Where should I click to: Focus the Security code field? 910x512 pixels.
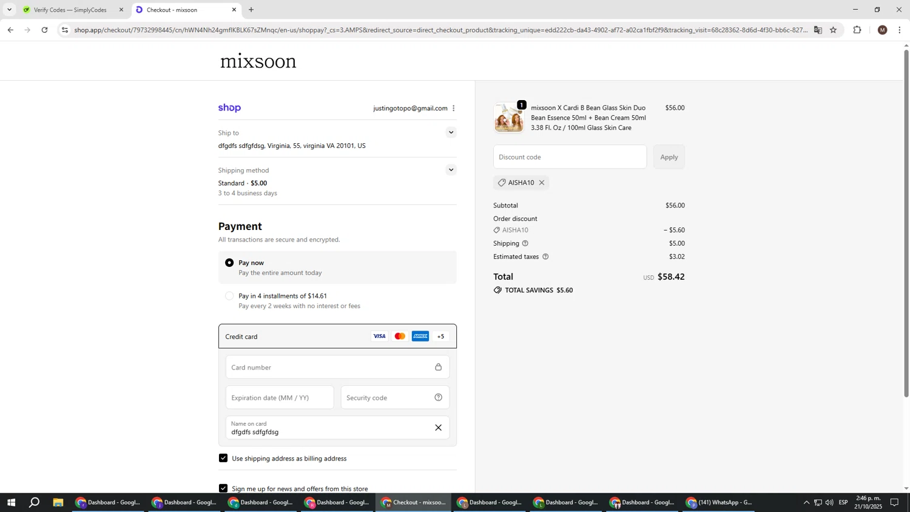point(395,397)
